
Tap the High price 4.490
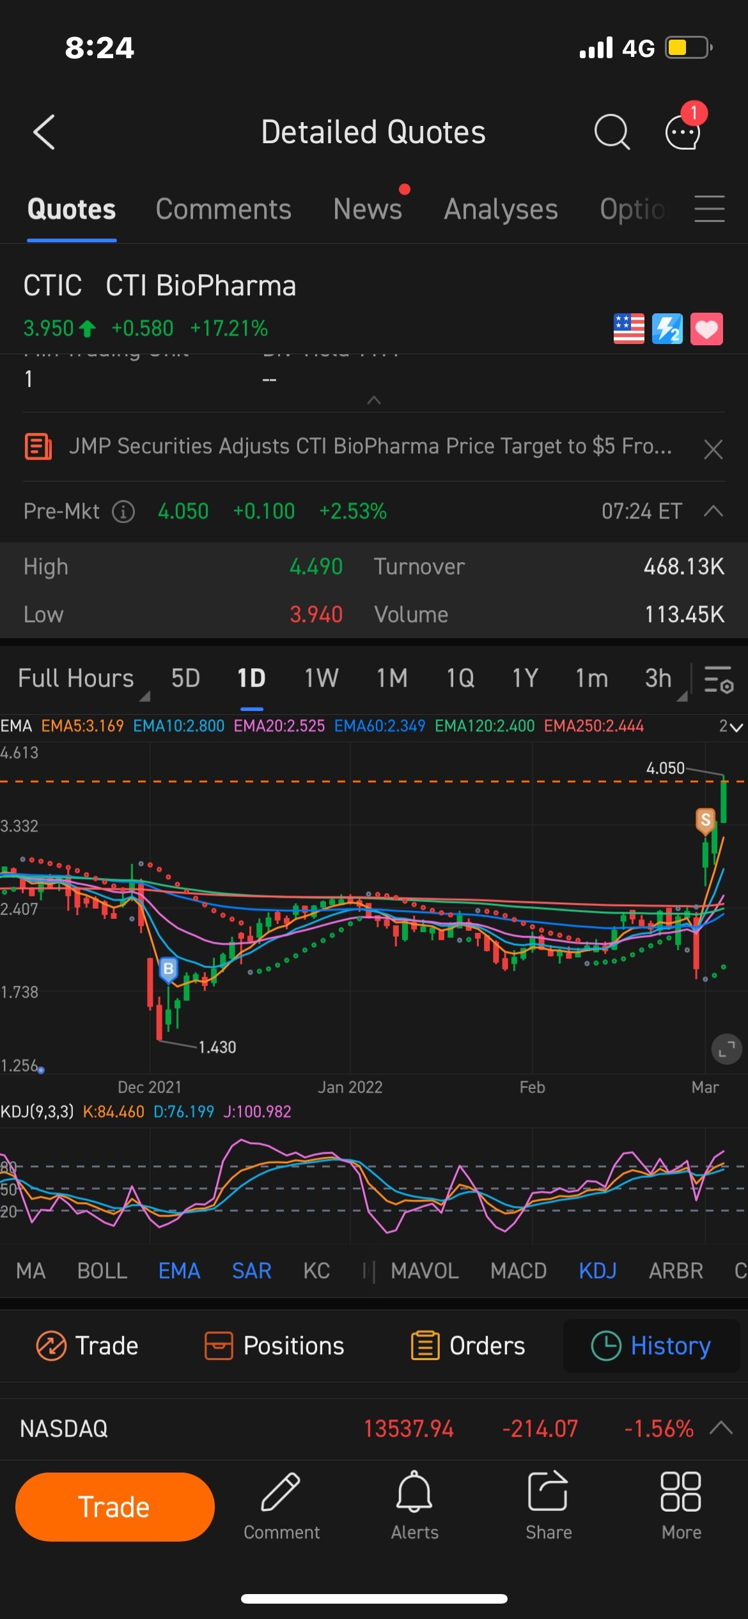316,567
